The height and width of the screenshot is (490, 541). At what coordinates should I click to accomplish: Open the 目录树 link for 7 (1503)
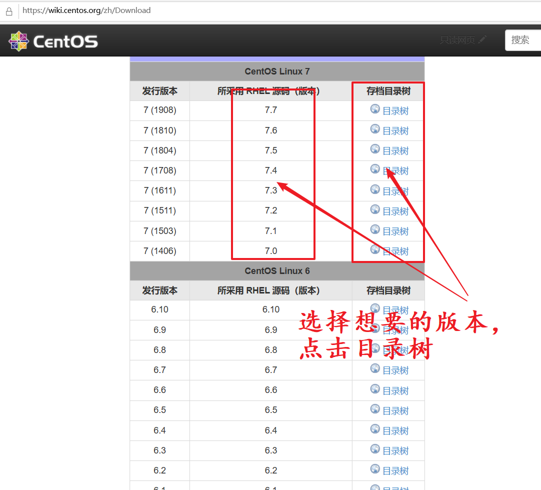point(395,231)
